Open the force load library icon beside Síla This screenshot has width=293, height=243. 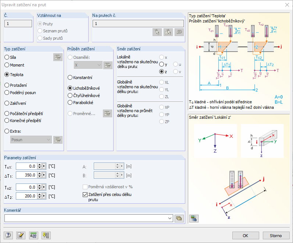coord(58,57)
